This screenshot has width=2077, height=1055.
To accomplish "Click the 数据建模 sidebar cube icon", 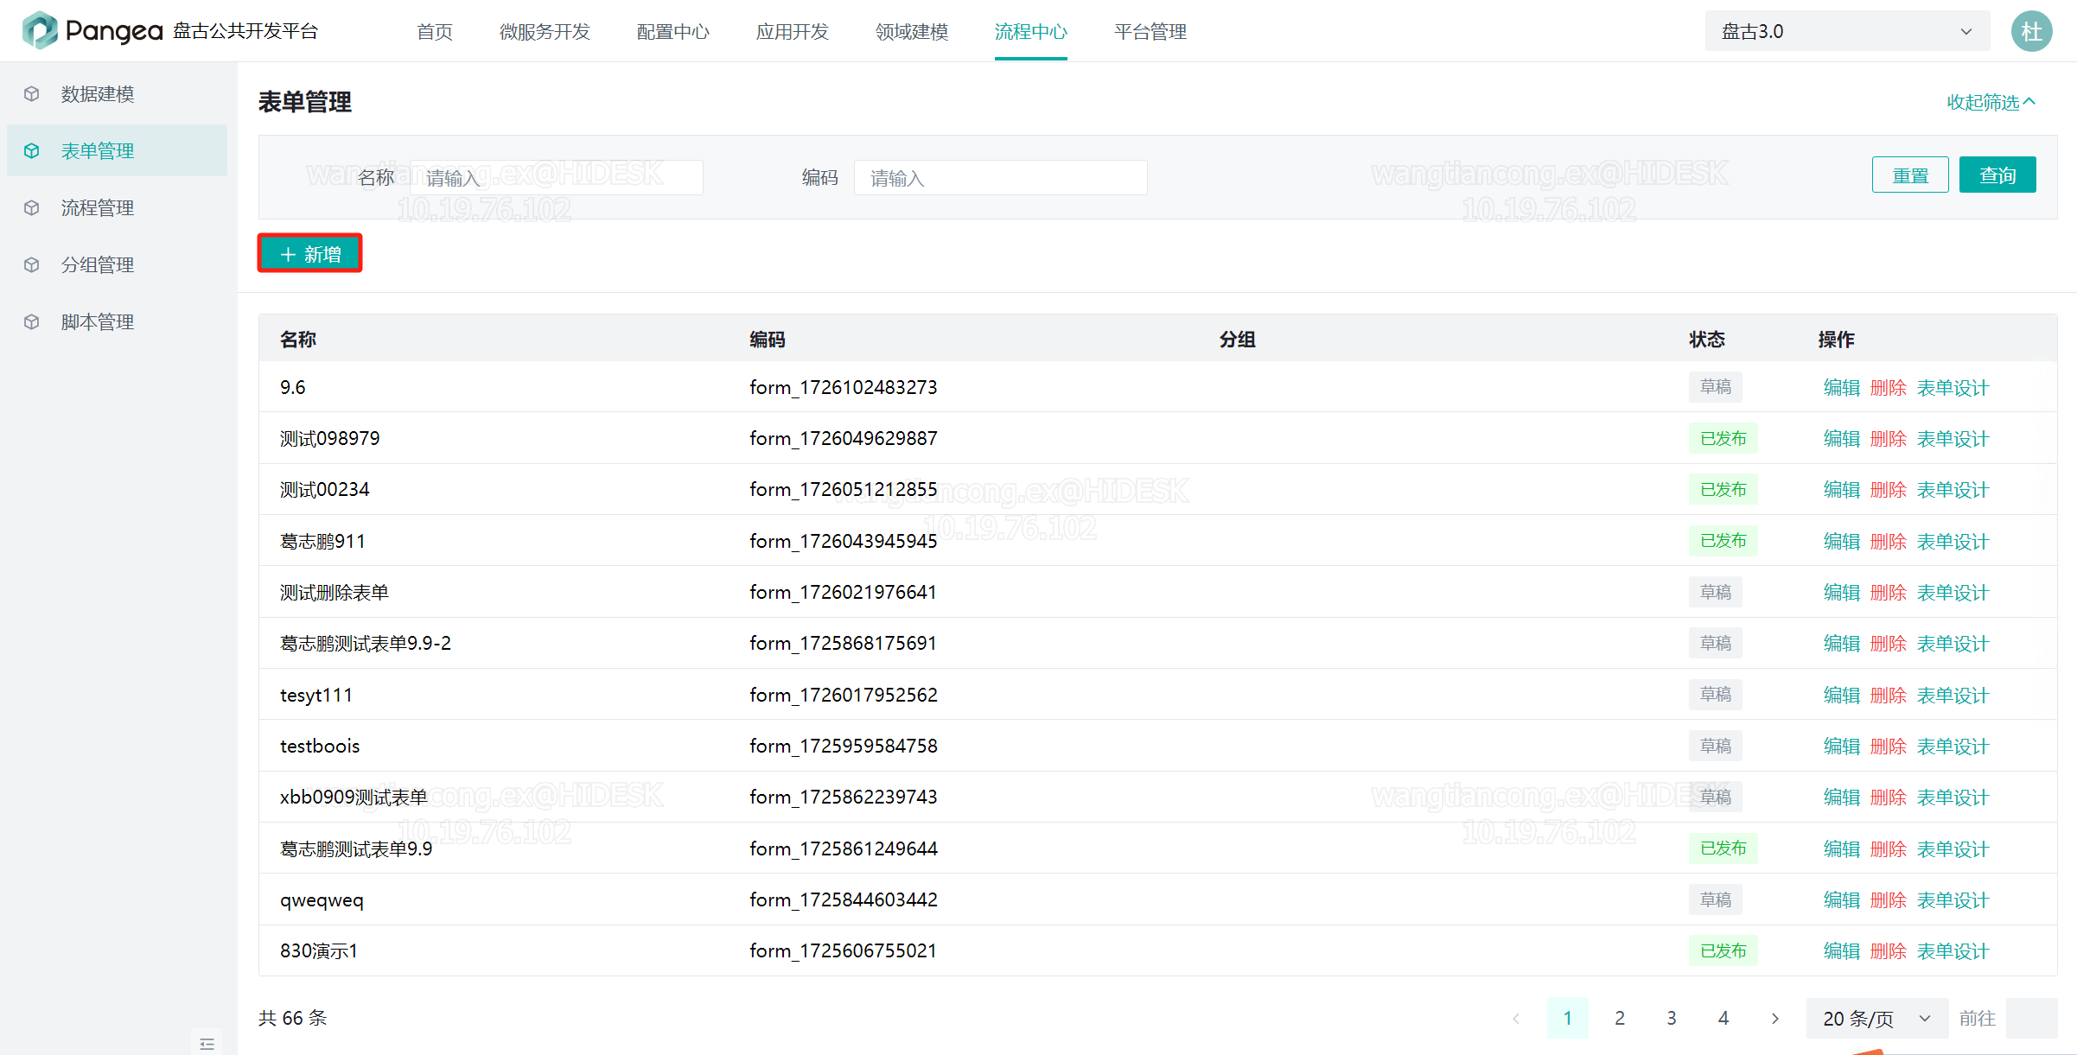I will pyautogui.click(x=32, y=94).
